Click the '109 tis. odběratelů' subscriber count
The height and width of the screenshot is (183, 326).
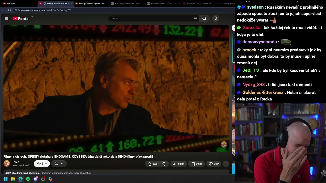coord(21,166)
